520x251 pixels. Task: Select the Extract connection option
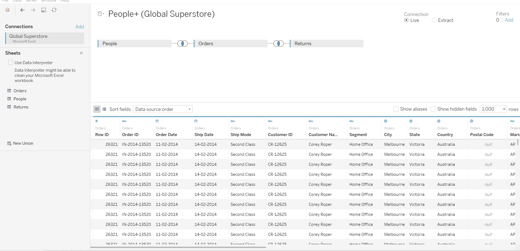click(434, 20)
